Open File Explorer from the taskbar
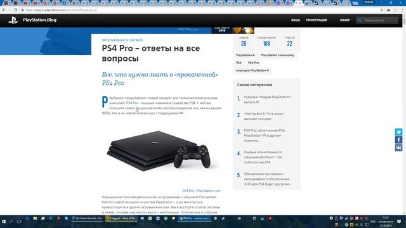This screenshot has width=406, height=228. 35,218
